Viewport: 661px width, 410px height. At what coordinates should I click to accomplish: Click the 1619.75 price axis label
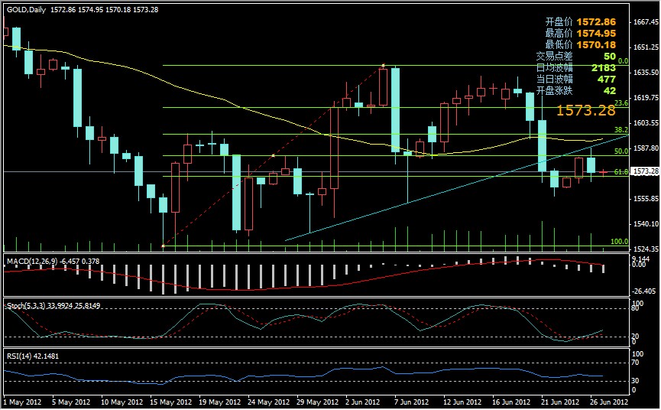[x=646, y=98]
